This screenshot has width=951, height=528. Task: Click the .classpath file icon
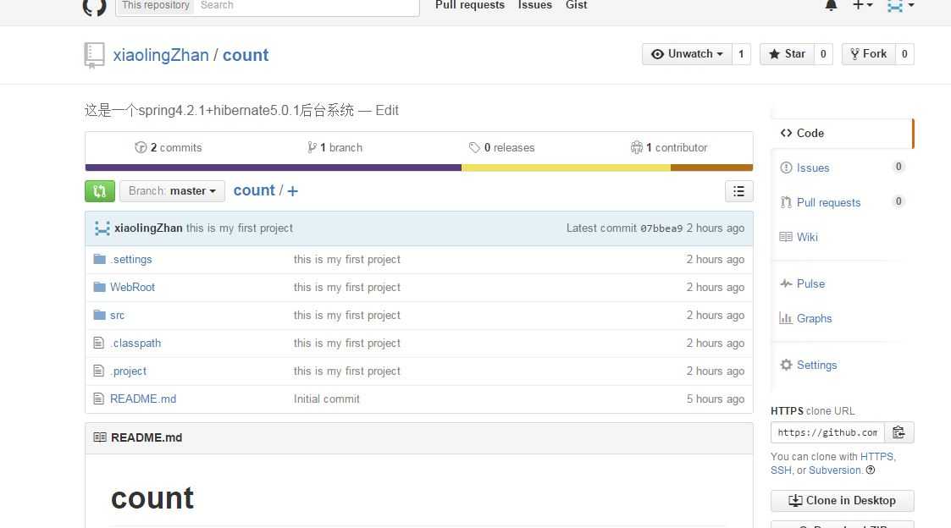pos(99,343)
